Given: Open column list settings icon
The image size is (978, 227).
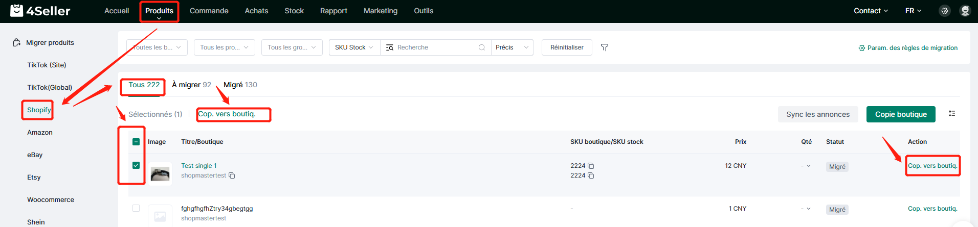Looking at the screenshot, I should coord(952,113).
